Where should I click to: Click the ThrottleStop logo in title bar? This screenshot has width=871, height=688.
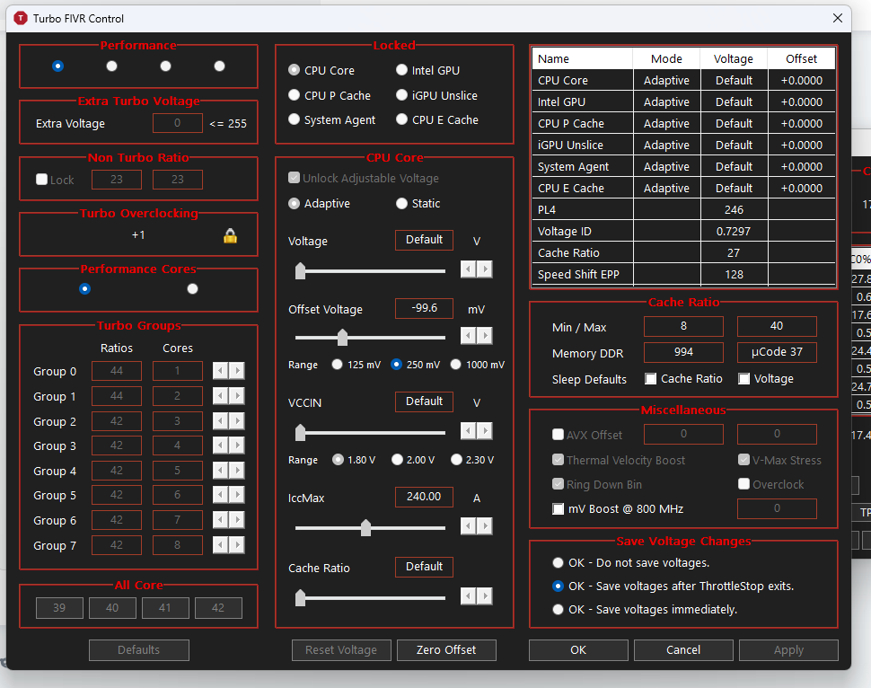21,18
